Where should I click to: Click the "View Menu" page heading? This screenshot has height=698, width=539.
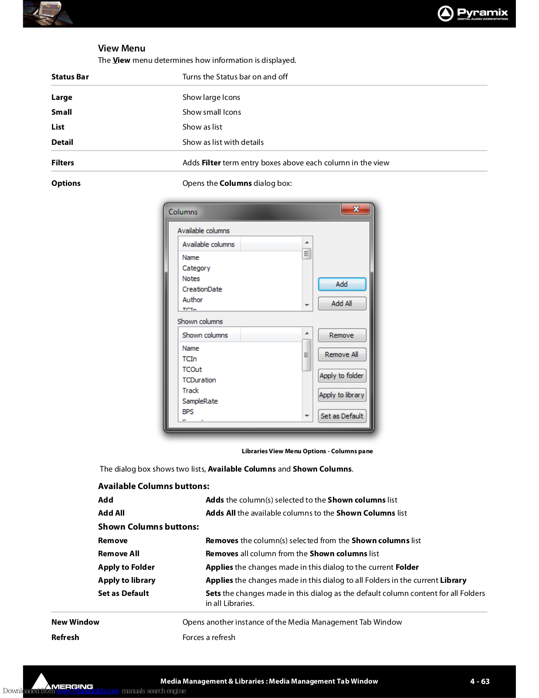point(122,48)
